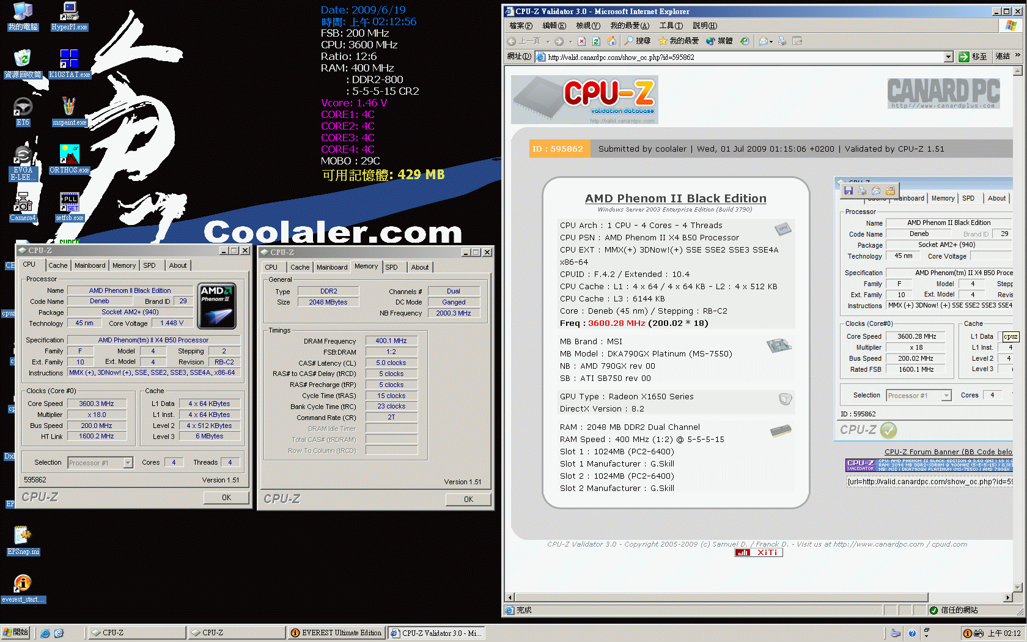
Task: Select the setfsb.exe desktop icon
Action: pos(69,207)
